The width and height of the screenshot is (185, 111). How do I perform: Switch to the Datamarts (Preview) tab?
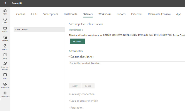pos(159,14)
